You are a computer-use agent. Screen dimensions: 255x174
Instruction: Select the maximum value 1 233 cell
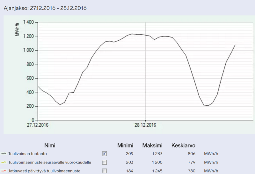pyautogui.click(x=157, y=154)
